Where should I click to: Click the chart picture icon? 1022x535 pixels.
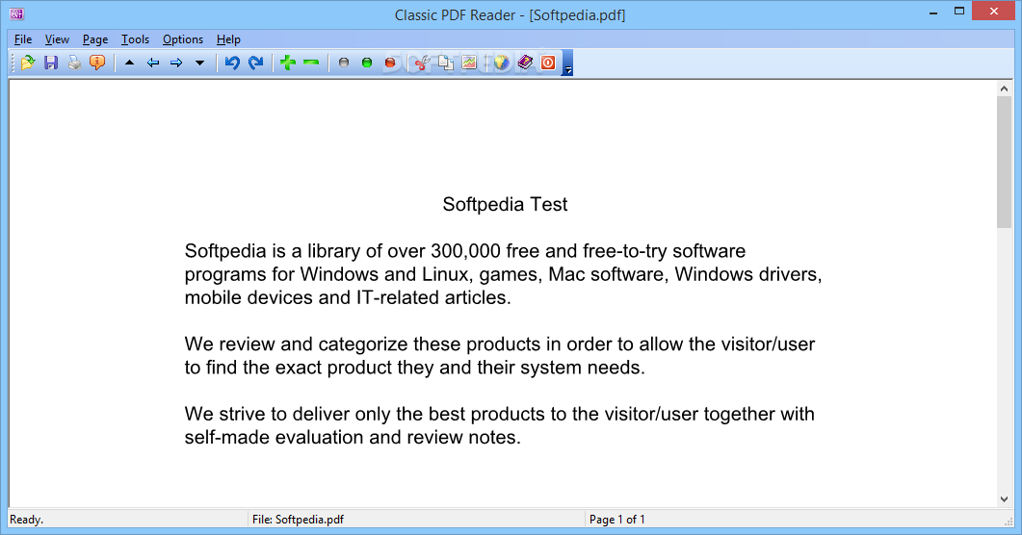(x=469, y=63)
